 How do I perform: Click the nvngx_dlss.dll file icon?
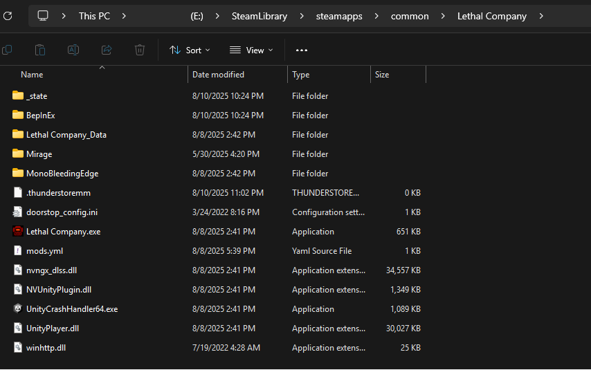click(18, 270)
